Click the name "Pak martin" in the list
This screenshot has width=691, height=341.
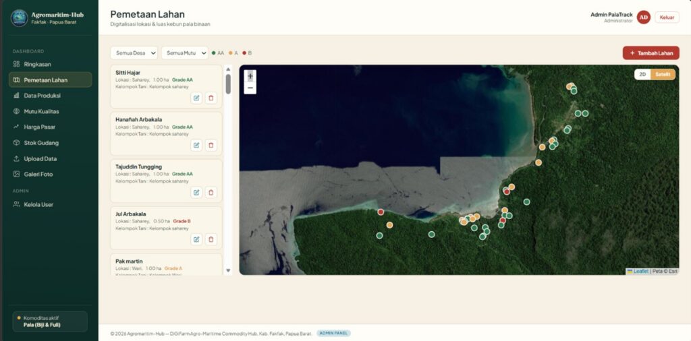[x=129, y=261]
